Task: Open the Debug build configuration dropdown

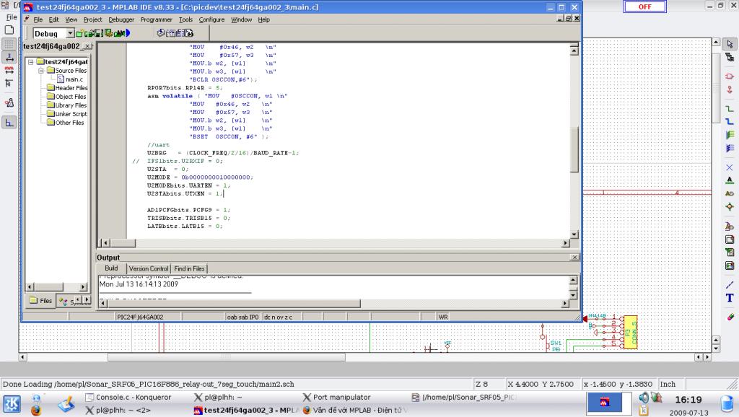Action: pyautogui.click(x=70, y=33)
